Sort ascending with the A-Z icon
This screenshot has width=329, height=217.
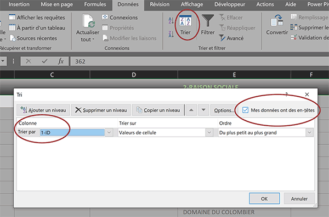point(171,20)
